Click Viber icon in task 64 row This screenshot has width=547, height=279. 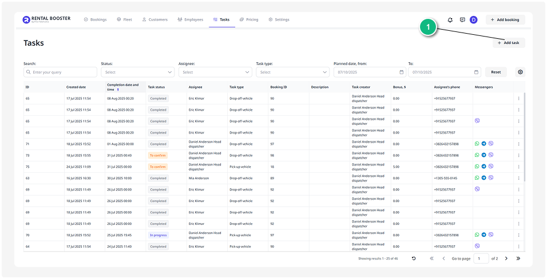pyautogui.click(x=477, y=246)
